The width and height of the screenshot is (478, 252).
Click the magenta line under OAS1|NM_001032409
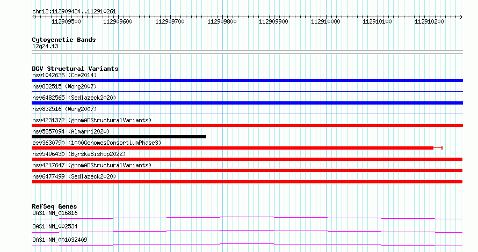point(247,244)
